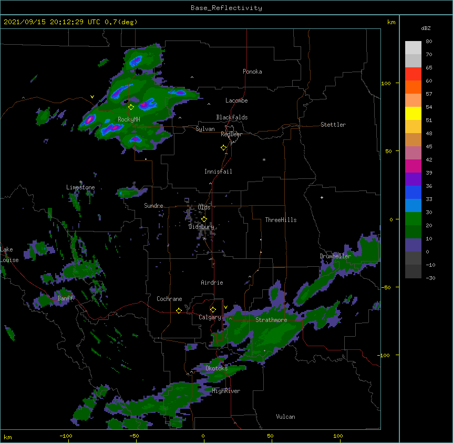Screen dimensions: 453x443
Task: Click the Drumheller city label
Action: click(335, 256)
